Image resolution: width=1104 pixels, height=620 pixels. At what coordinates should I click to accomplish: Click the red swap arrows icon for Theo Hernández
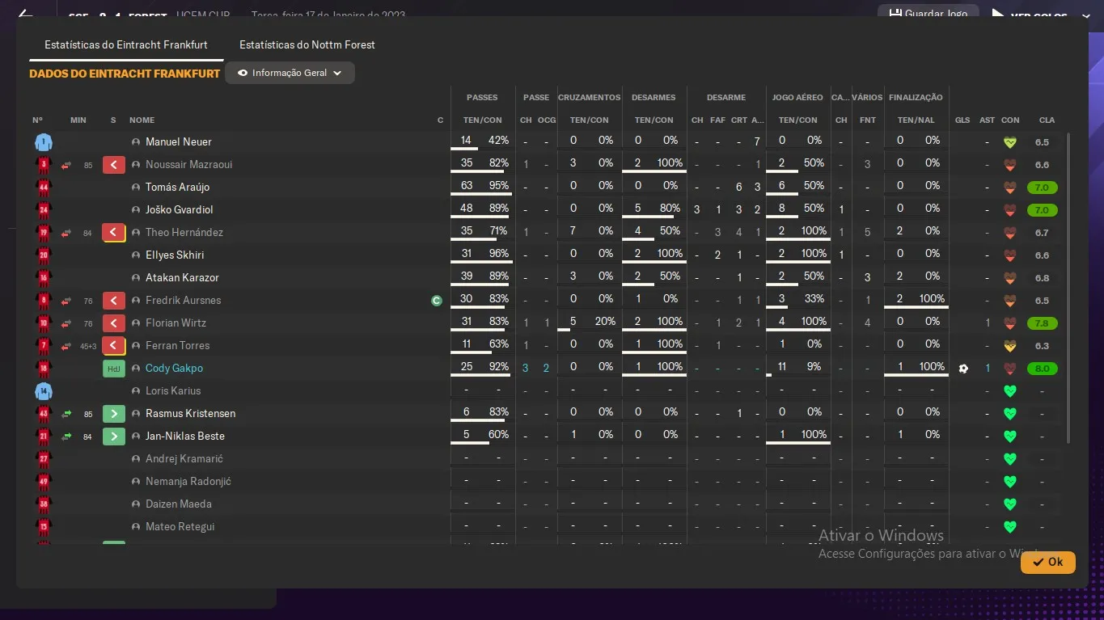66,233
